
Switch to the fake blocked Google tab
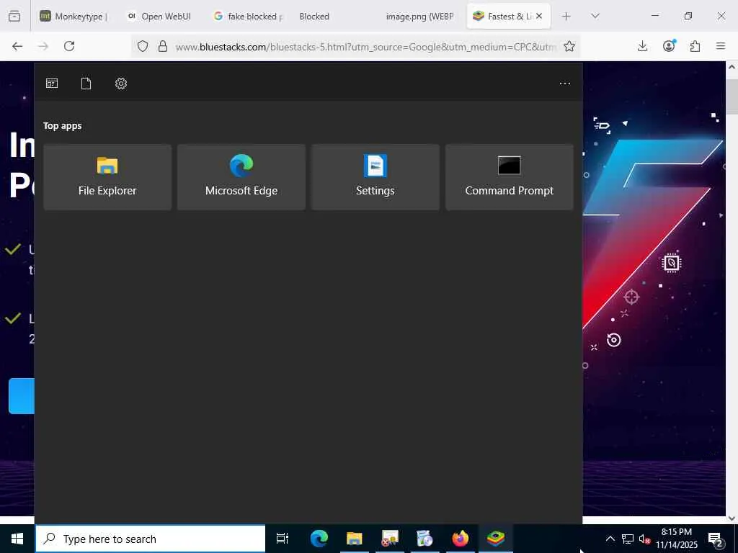coord(247,16)
